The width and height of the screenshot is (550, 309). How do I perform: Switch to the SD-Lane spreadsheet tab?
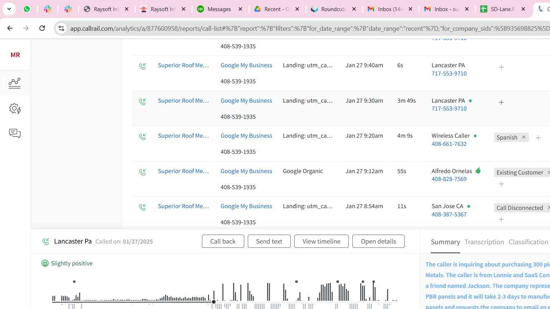[x=503, y=9]
